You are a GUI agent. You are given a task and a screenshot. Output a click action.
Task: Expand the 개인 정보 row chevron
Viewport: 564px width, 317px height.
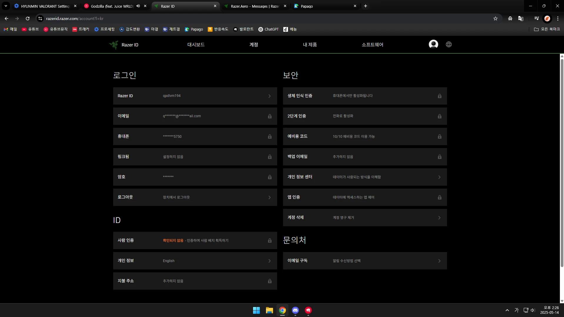[270, 261]
